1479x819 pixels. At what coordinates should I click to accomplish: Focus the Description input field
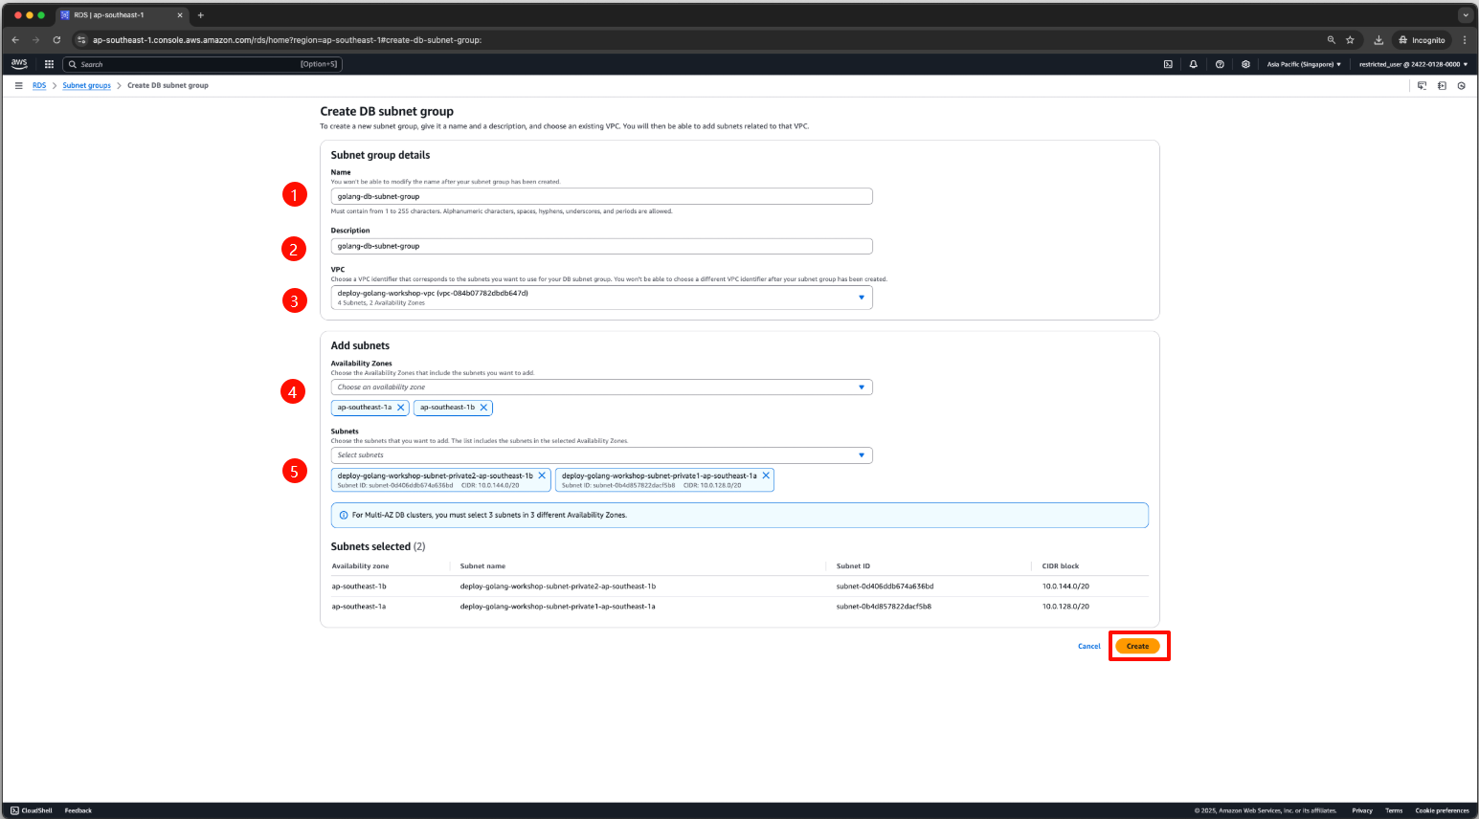[x=601, y=246]
